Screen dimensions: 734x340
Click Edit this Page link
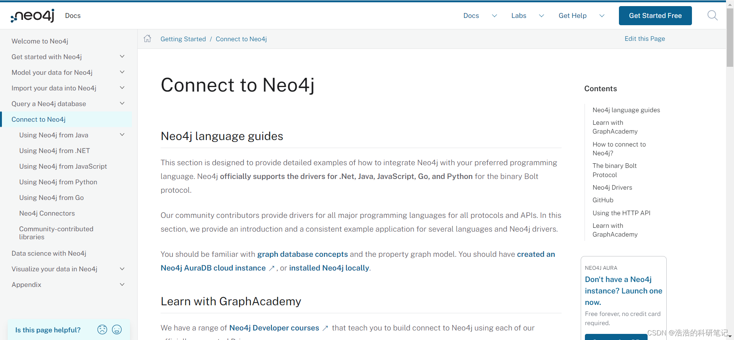tap(645, 39)
